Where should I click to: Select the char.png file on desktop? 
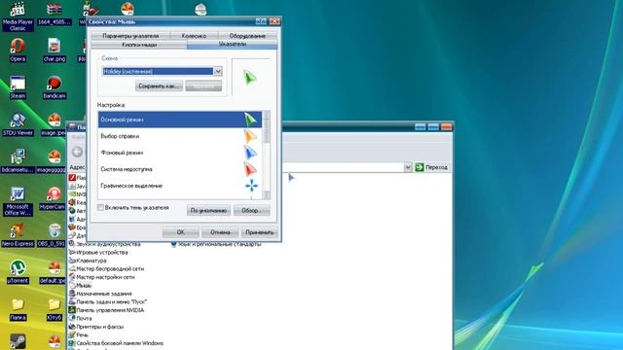(x=55, y=51)
